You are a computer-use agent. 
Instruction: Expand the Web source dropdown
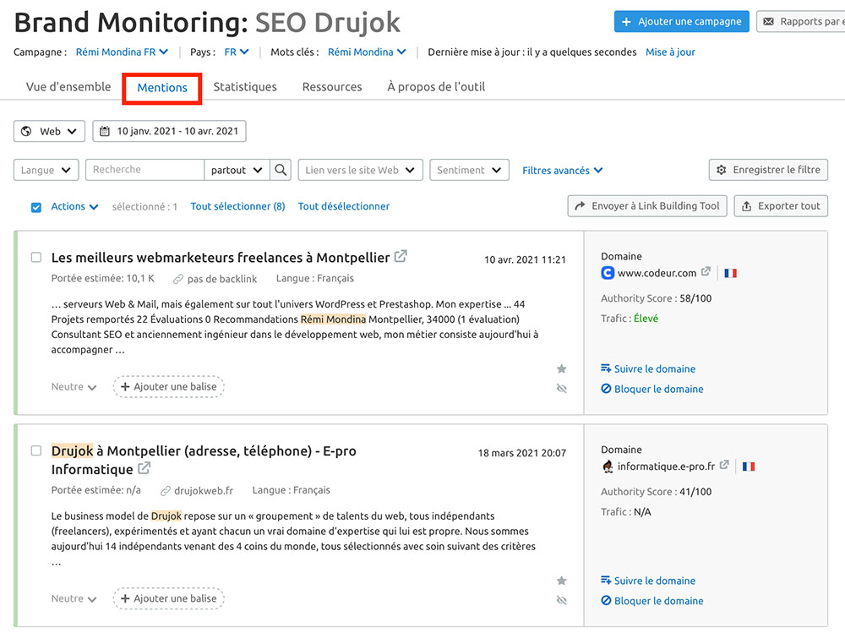(x=49, y=131)
